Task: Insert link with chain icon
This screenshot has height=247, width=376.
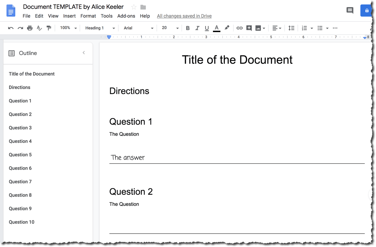Action: click(x=239, y=28)
